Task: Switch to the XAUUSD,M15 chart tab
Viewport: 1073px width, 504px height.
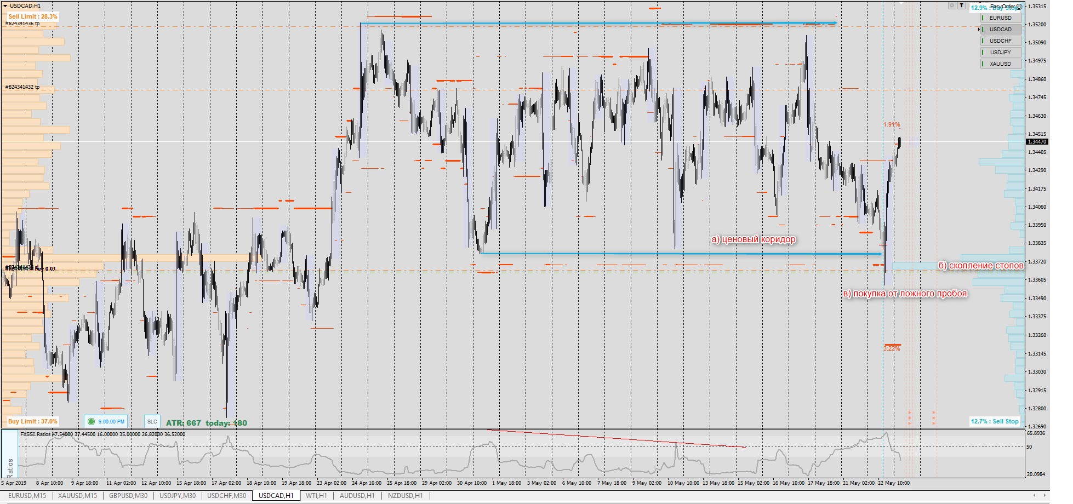Action: [x=77, y=496]
